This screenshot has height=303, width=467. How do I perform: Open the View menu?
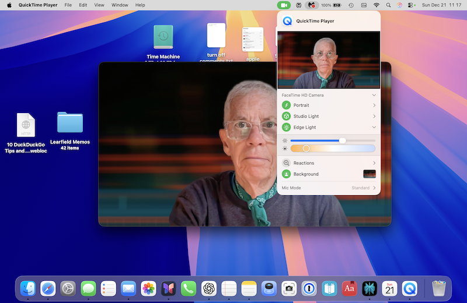coord(99,5)
